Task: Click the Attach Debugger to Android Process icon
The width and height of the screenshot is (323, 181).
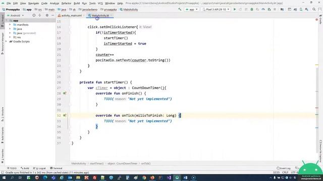Action: pos(269,10)
